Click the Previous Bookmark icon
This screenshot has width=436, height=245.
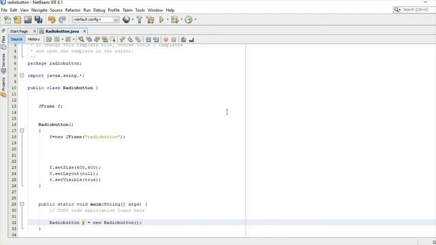tap(123, 39)
